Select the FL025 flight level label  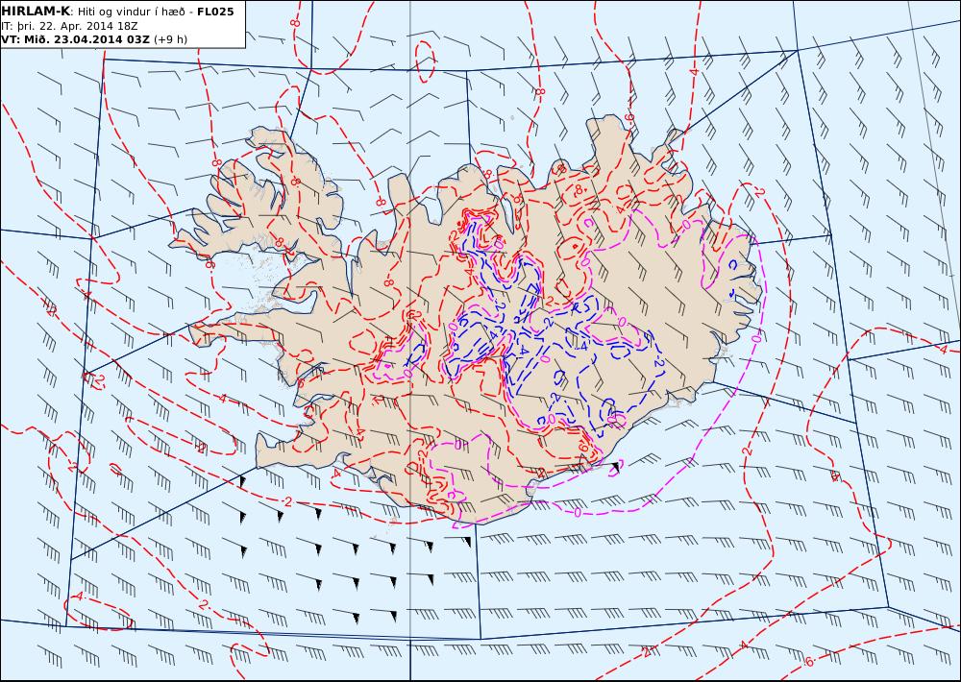coord(215,12)
